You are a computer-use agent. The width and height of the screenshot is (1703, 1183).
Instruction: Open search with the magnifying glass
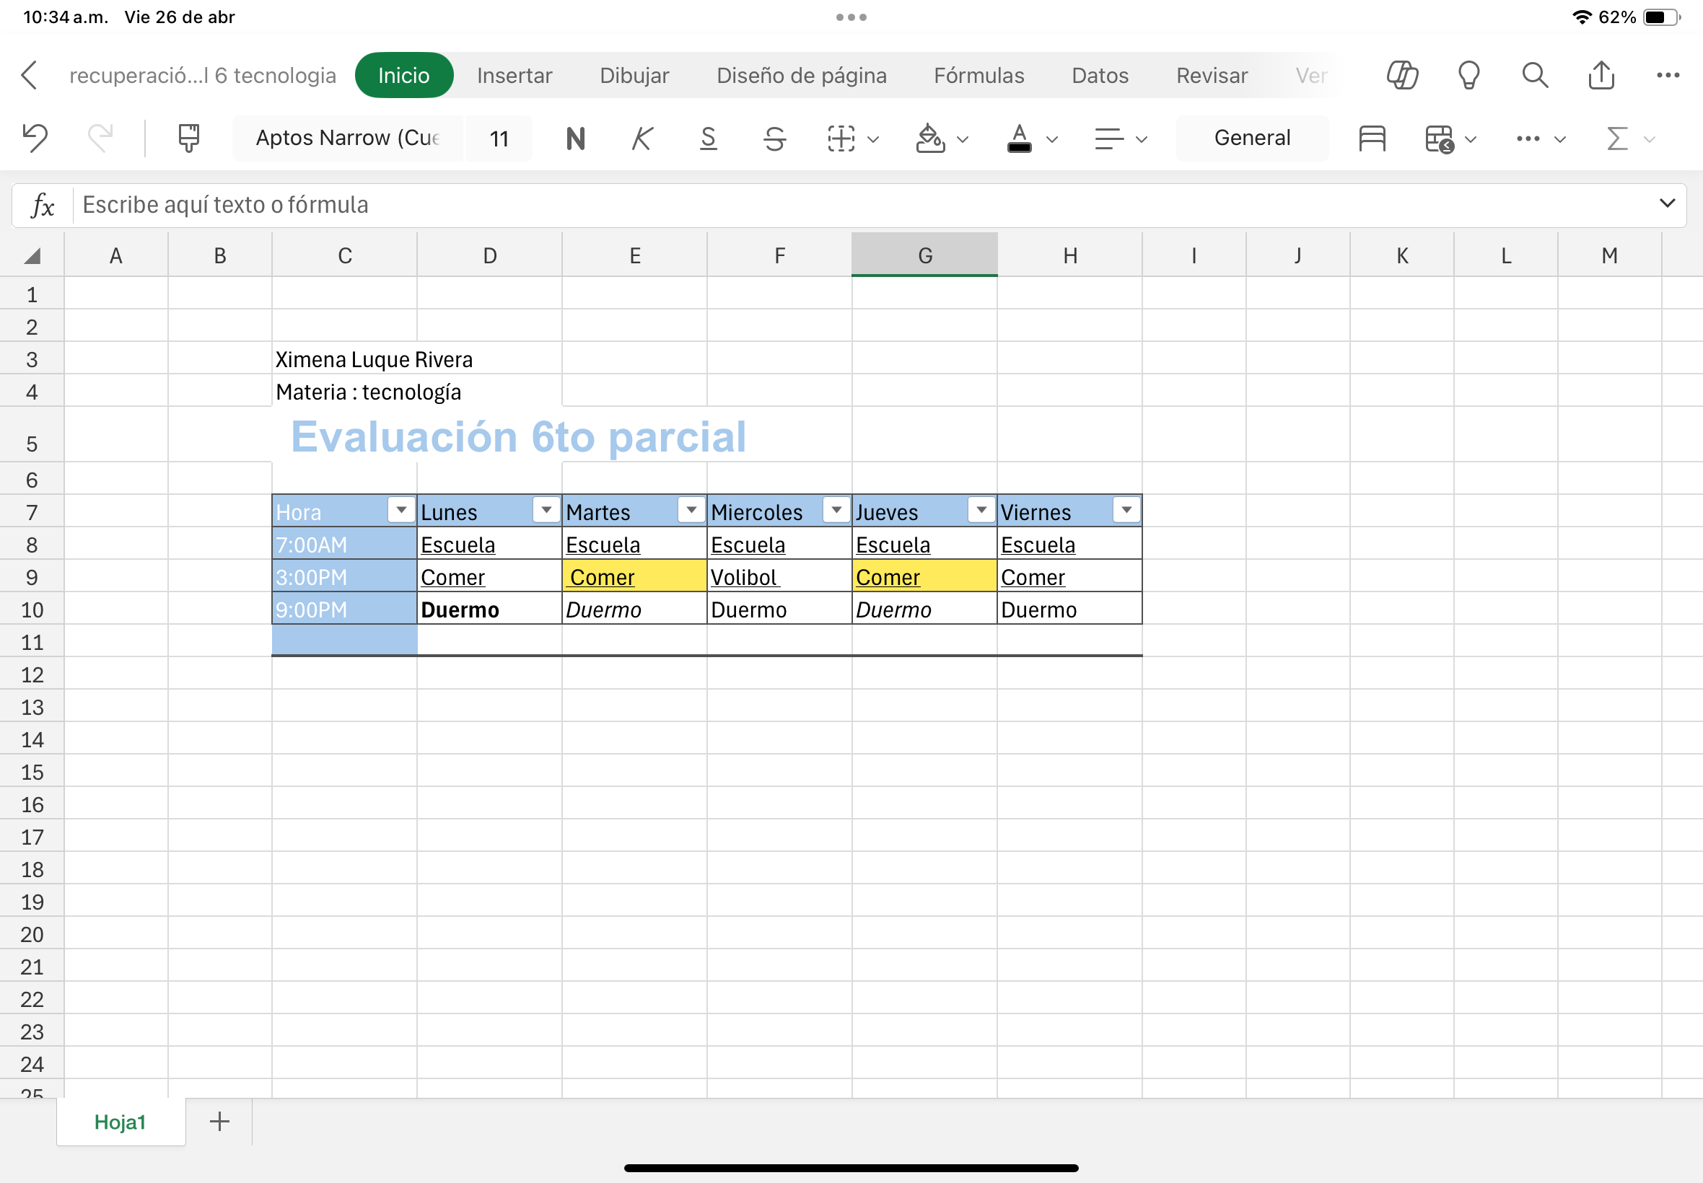click(x=1535, y=75)
